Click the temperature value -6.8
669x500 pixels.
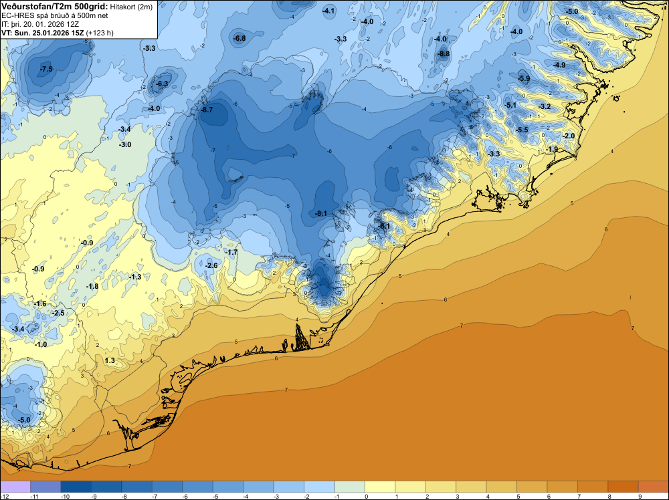coord(240,38)
